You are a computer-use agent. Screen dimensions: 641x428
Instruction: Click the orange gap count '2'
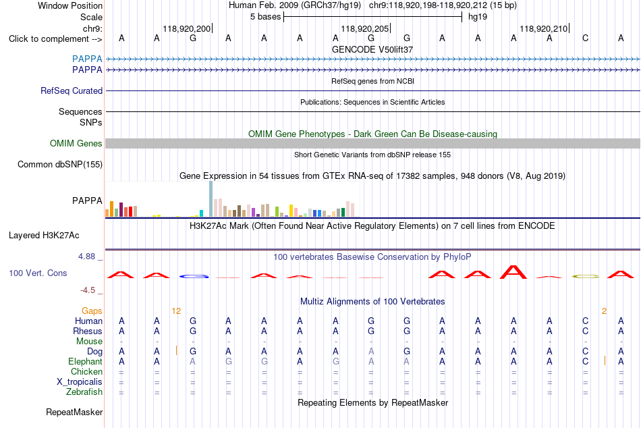[x=604, y=311]
